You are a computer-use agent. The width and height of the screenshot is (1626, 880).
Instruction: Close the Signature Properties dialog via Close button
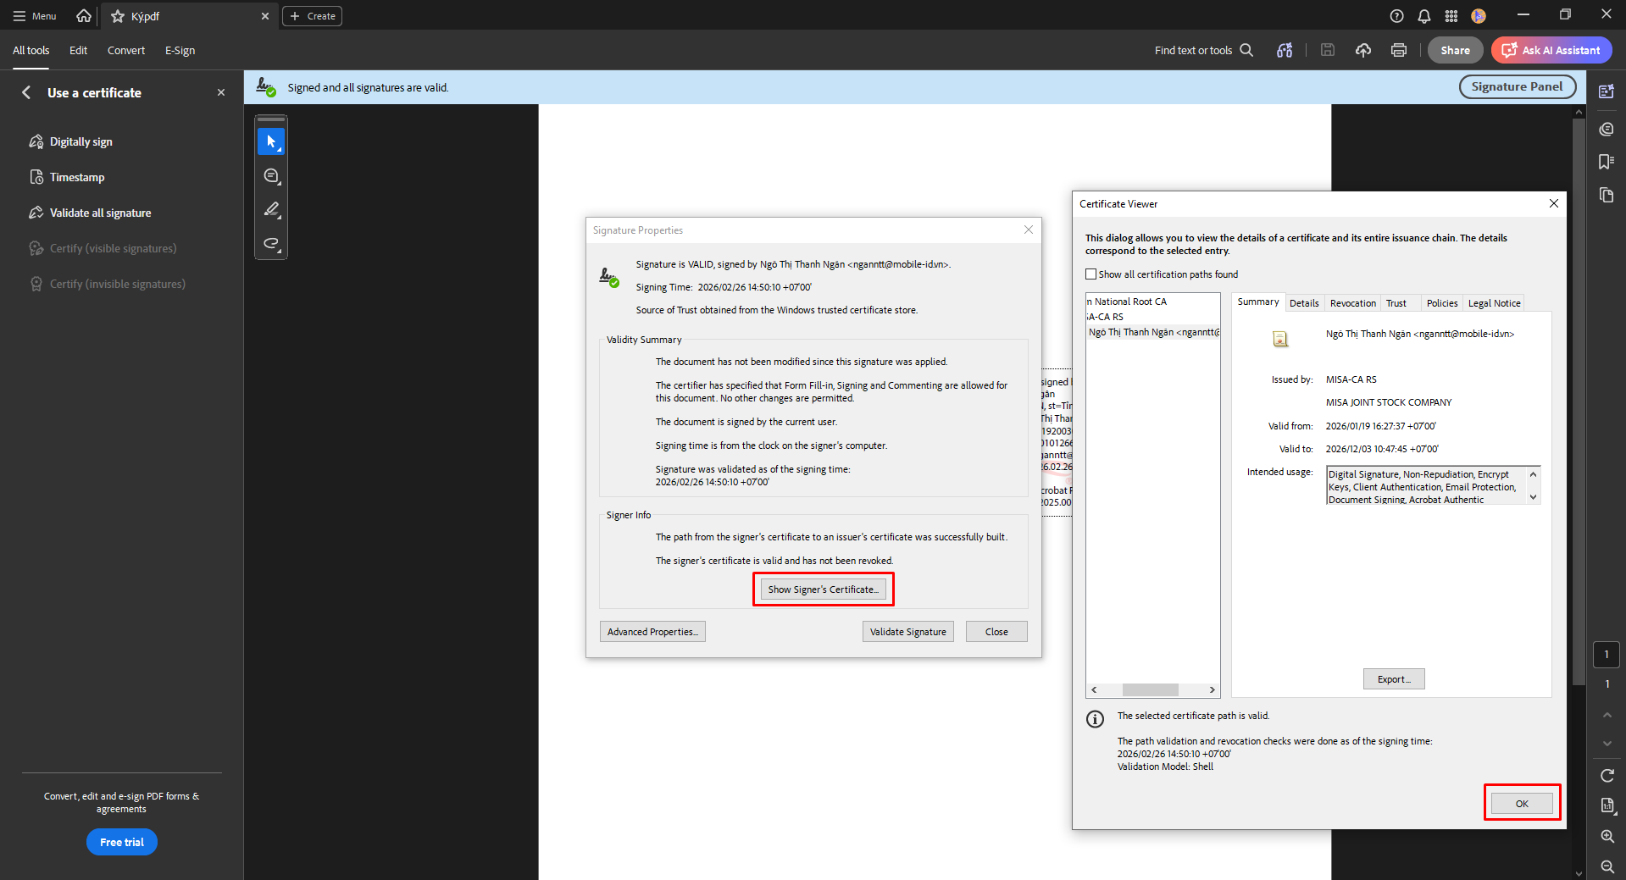tap(996, 632)
